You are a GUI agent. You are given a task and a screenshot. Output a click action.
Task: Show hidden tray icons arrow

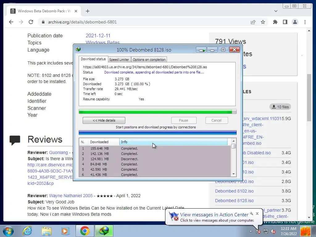(x=251, y=231)
